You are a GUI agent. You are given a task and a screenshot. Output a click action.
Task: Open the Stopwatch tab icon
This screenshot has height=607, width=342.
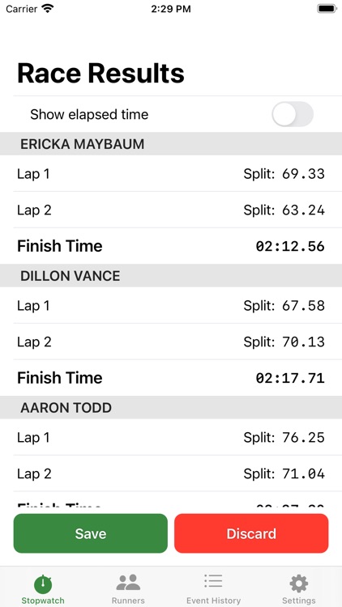coord(43,584)
